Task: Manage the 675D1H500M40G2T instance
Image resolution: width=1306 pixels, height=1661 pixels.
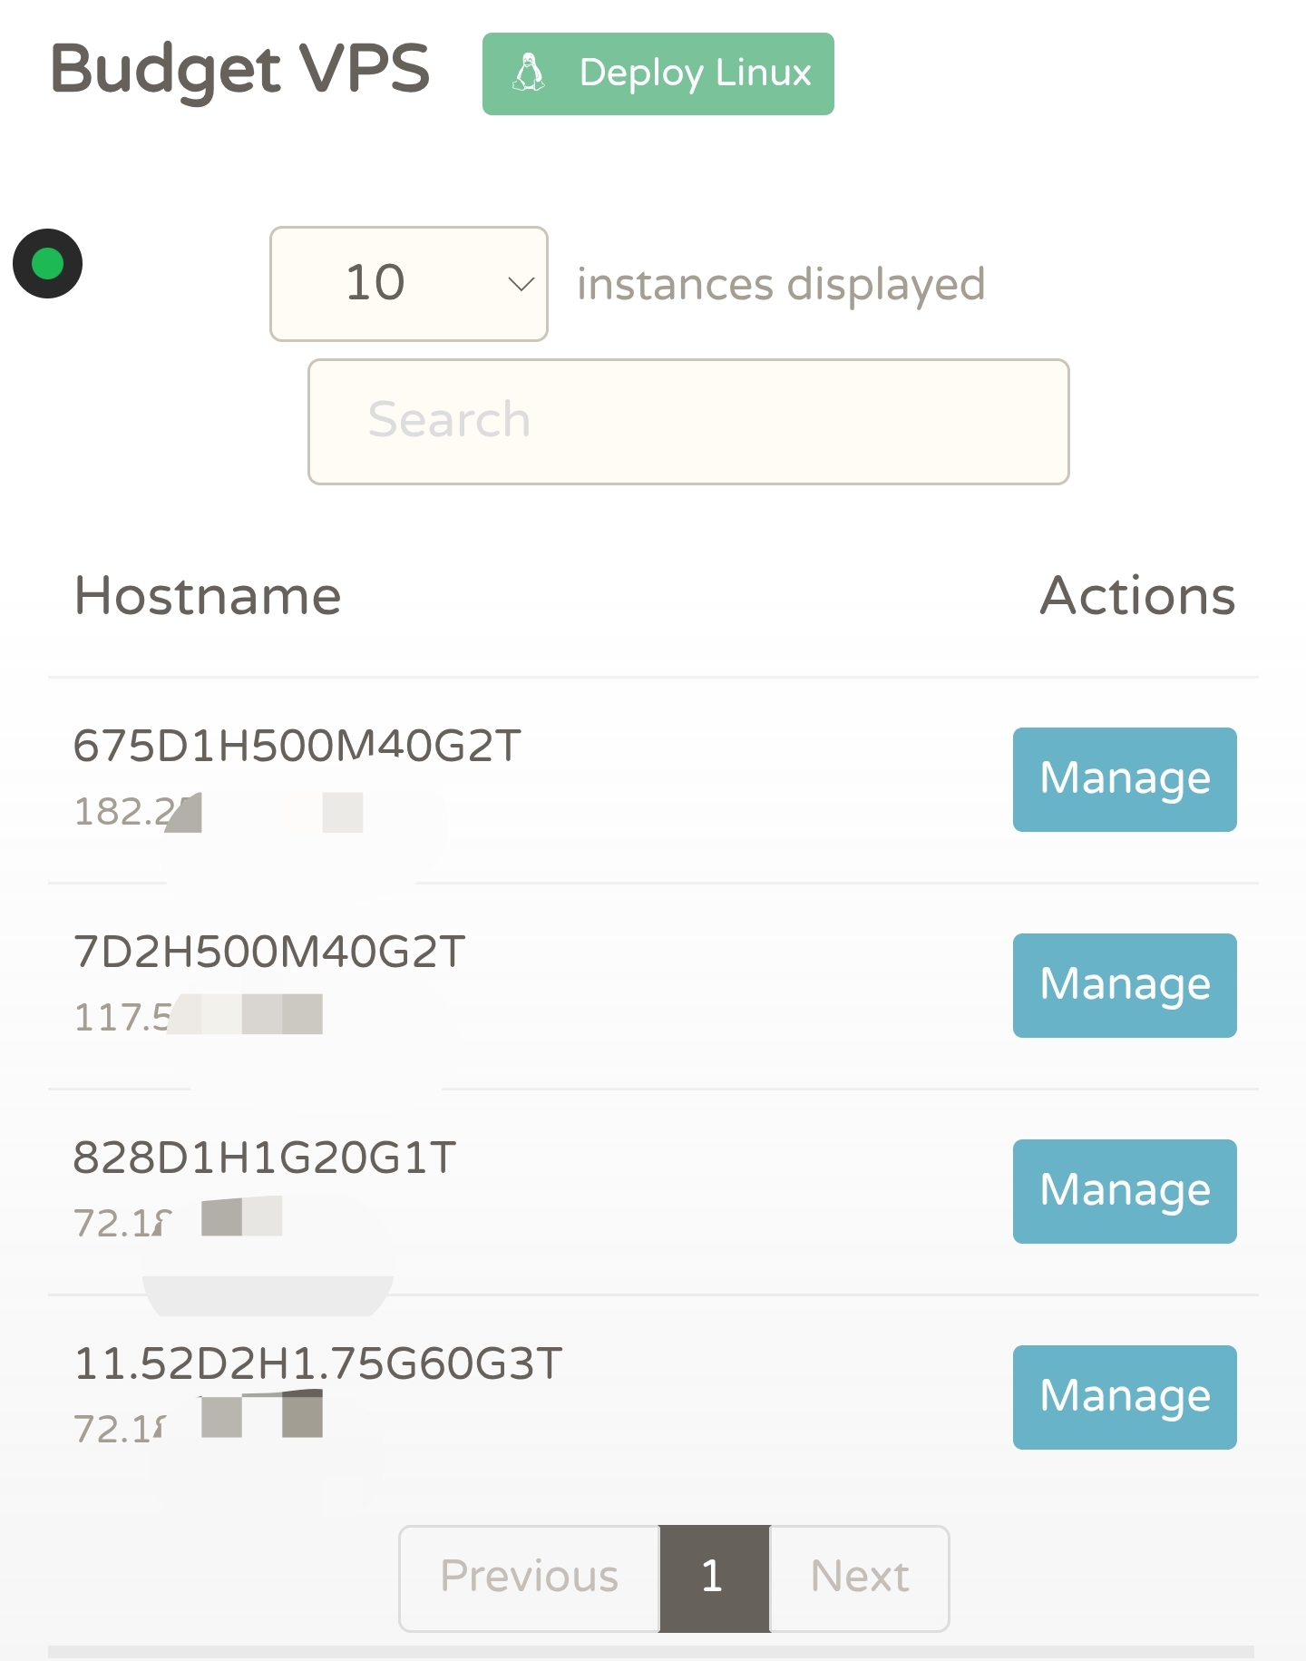Action: [1125, 779]
